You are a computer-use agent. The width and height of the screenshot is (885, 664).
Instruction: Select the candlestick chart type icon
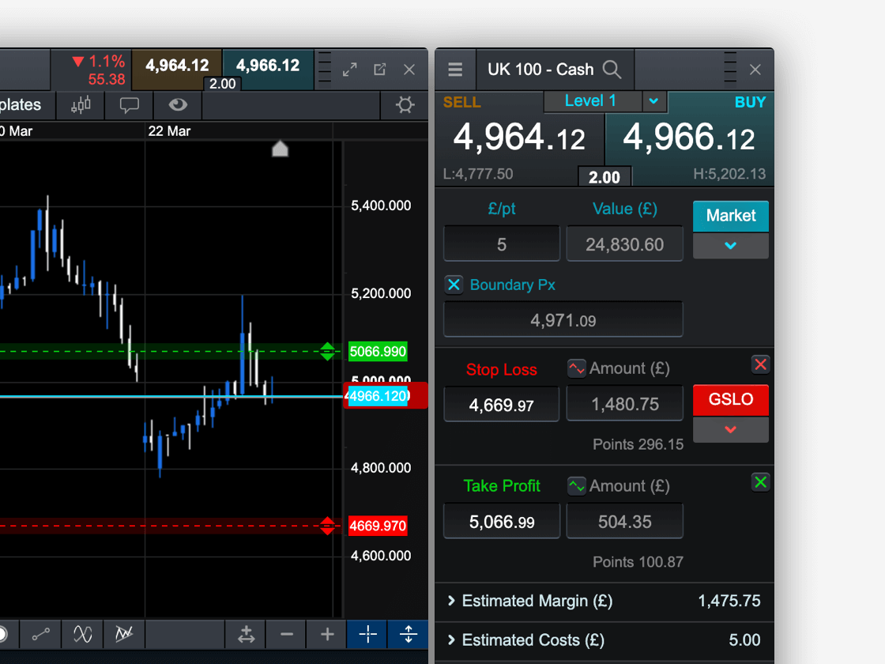tap(80, 105)
